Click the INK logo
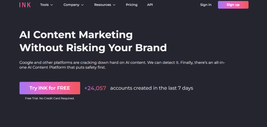Image resolution: width=267 pixels, height=127 pixels. click(25, 5)
